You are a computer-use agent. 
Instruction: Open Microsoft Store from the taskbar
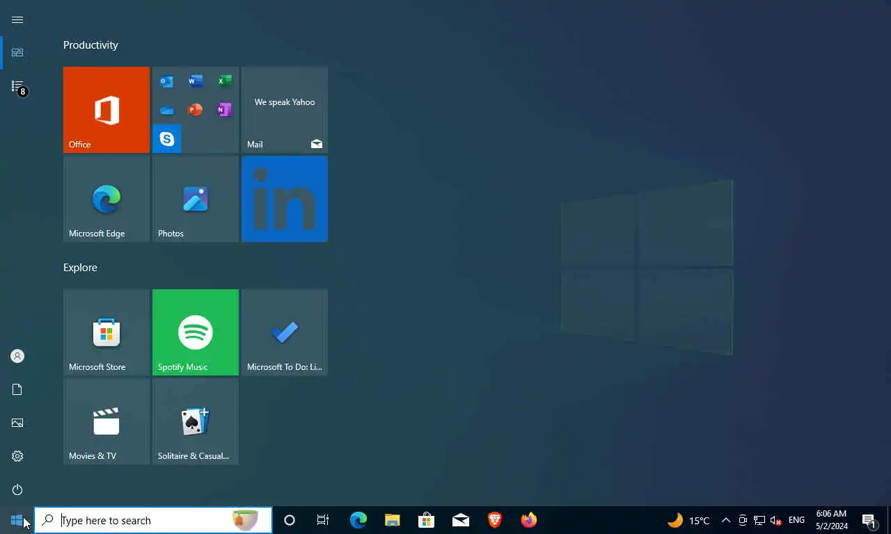pos(426,520)
